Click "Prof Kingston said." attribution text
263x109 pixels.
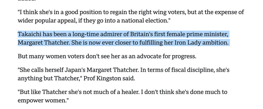coord(109,78)
